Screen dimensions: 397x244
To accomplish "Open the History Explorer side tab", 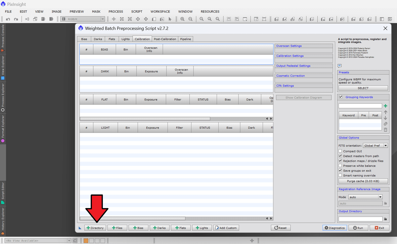I will (x=3, y=221).
